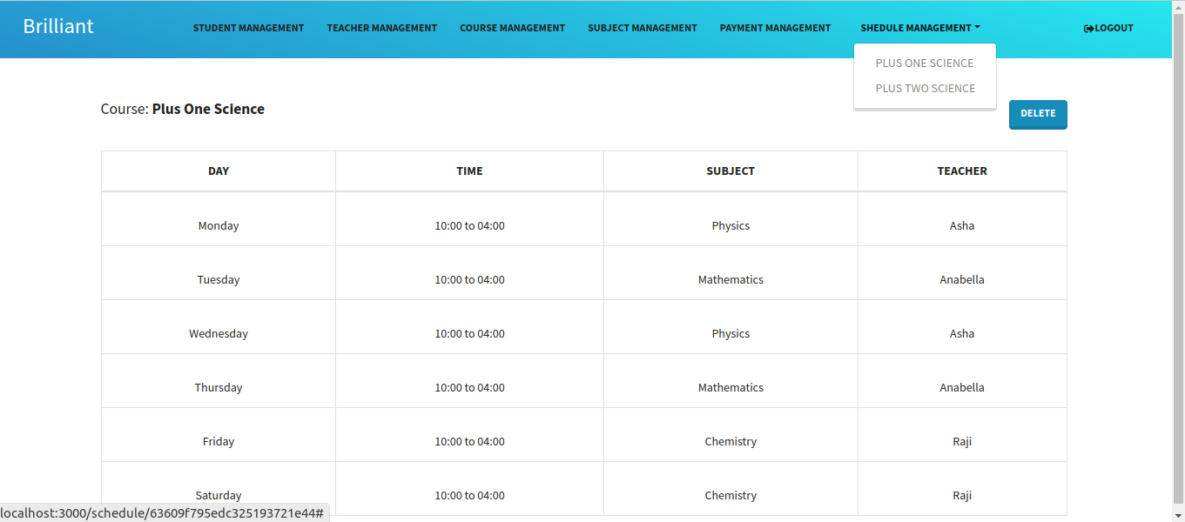The image size is (1185, 522).
Task: Select Plus Two Science schedule
Action: (925, 89)
